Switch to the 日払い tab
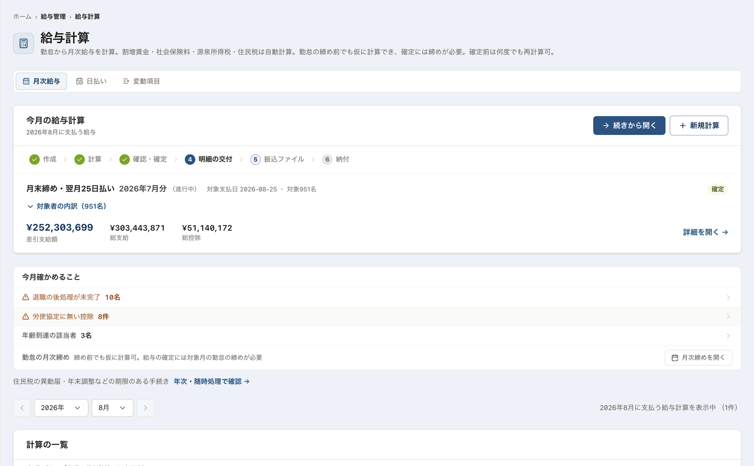 pyautogui.click(x=91, y=81)
